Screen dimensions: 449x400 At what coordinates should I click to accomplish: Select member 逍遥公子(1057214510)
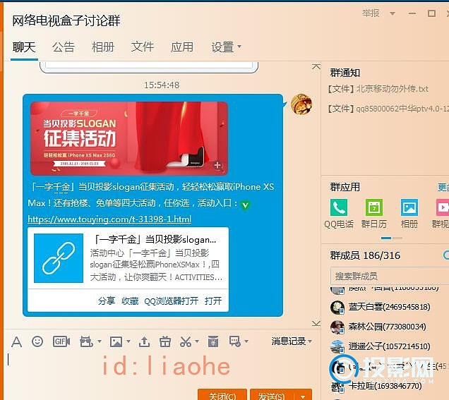click(389, 346)
